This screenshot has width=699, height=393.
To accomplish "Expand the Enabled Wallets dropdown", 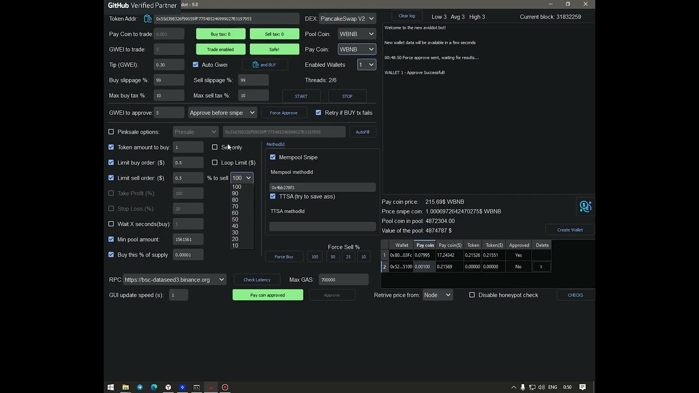I will (366, 64).
